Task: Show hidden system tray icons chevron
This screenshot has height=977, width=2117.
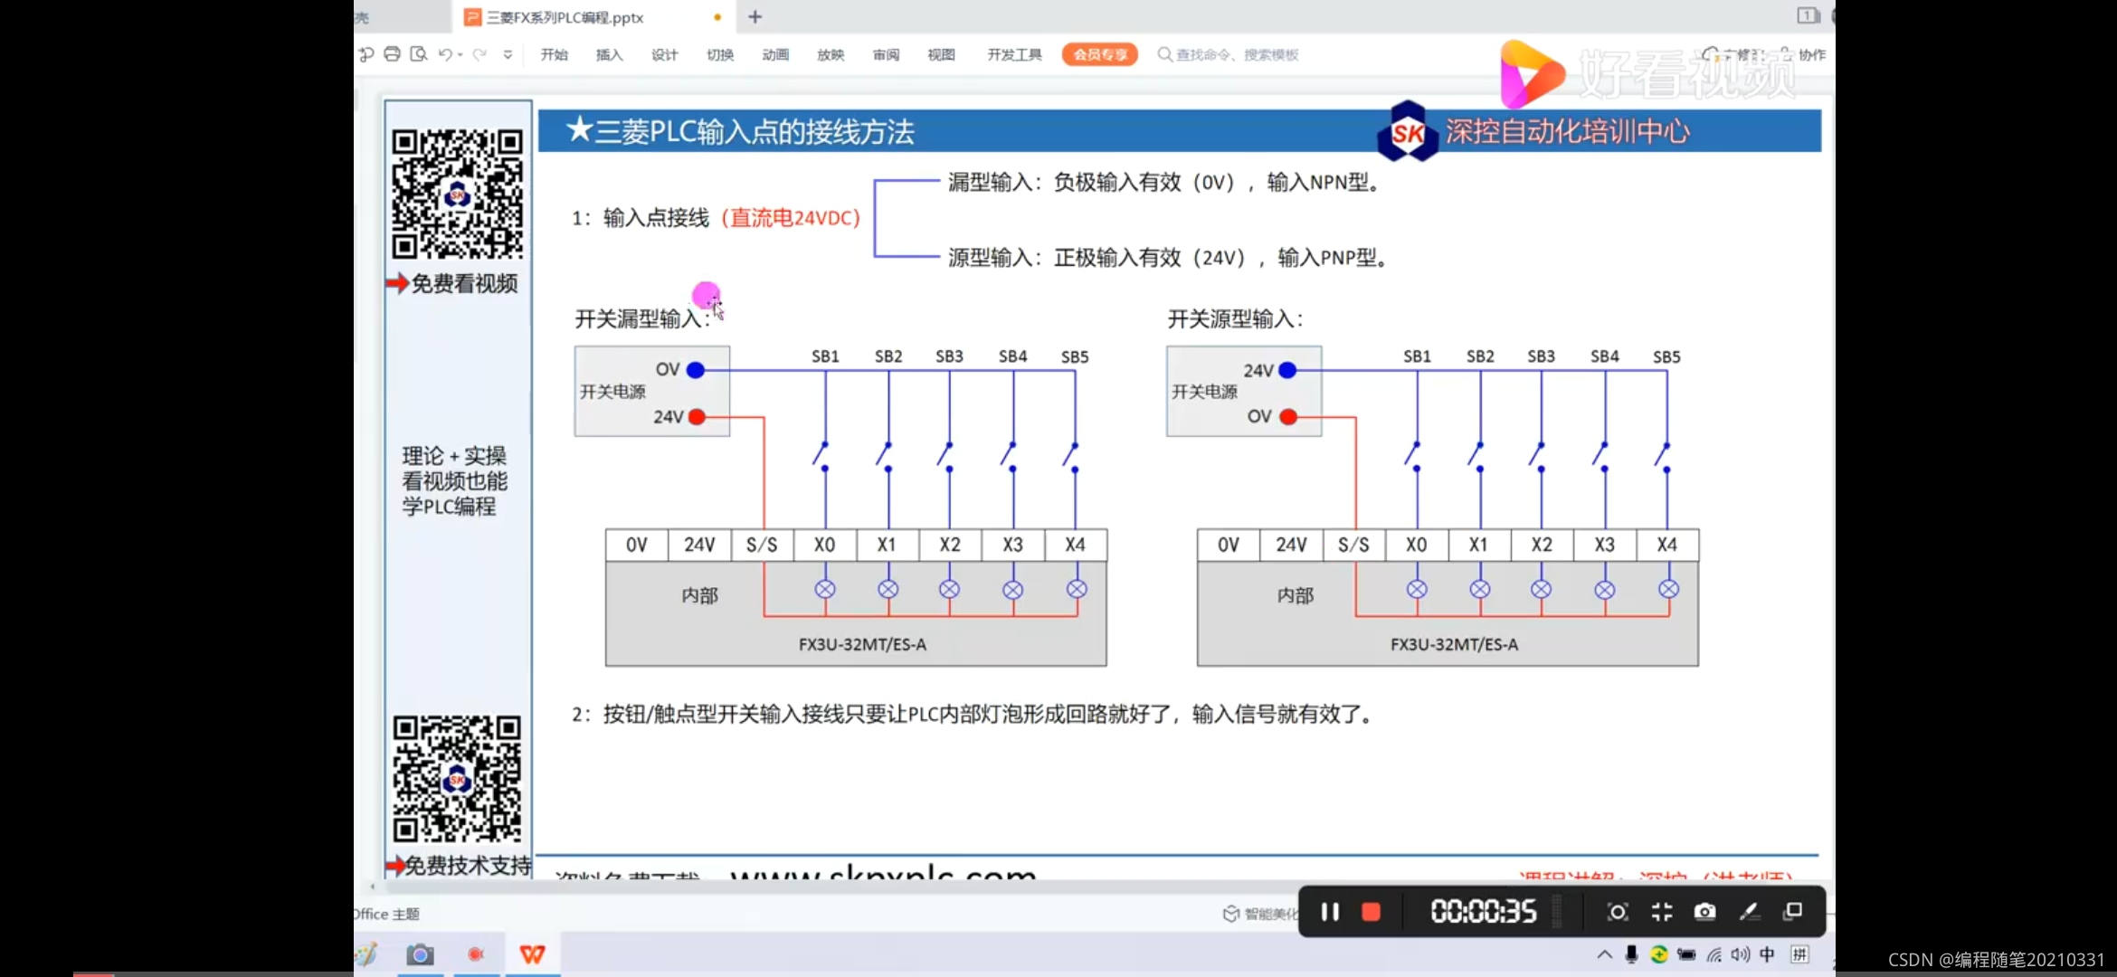Action: (x=1604, y=954)
